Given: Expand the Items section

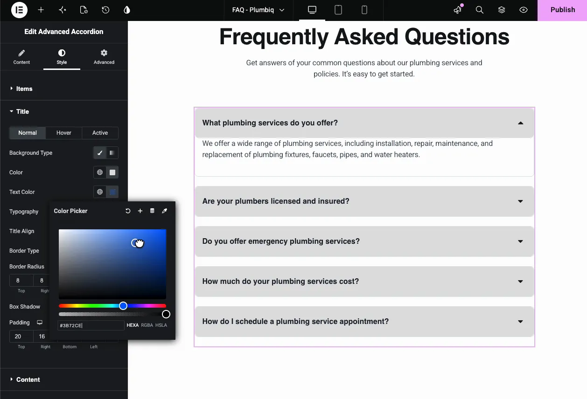Looking at the screenshot, I should point(64,89).
